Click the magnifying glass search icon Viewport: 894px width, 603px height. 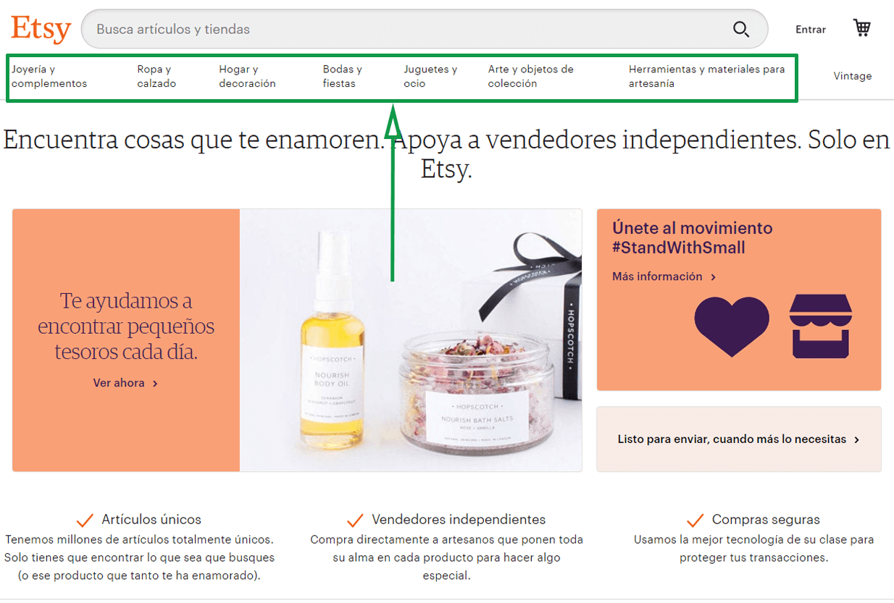click(x=740, y=29)
